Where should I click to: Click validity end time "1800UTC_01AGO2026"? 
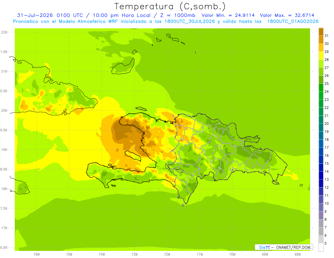click(x=293, y=21)
